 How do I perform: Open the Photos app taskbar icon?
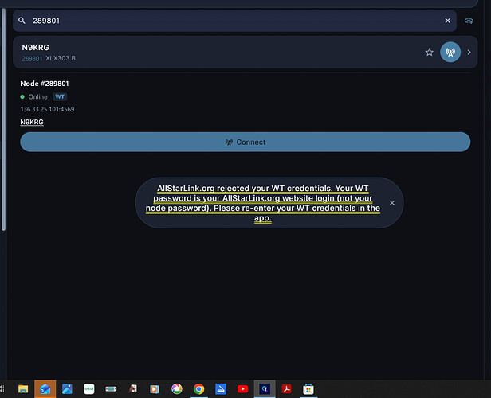(67, 389)
